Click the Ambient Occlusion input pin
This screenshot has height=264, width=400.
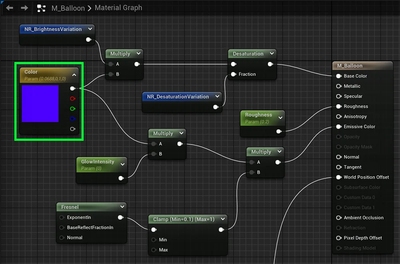pyautogui.click(x=339, y=218)
